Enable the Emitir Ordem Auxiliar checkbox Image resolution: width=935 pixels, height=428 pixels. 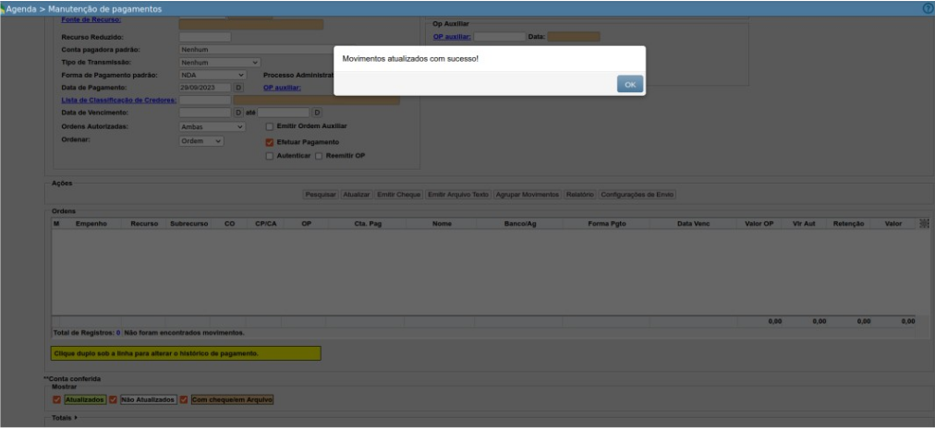tap(270, 126)
